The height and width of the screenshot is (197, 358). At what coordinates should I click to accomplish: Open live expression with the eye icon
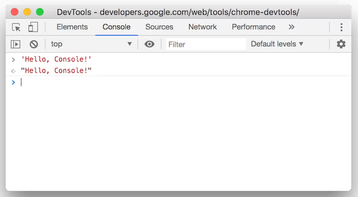point(149,44)
